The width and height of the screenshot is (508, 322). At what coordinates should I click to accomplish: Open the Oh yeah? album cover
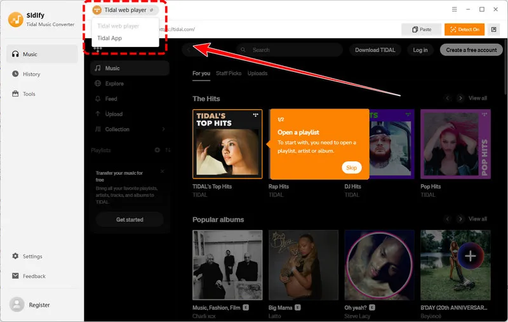(379, 265)
